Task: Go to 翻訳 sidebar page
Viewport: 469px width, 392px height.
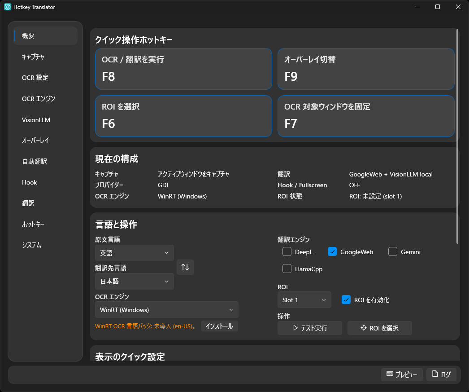Action: point(45,203)
